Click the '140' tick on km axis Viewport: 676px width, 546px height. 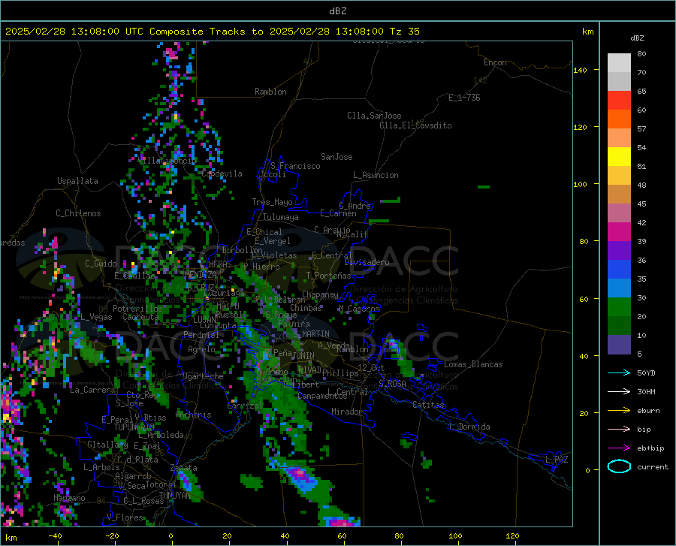tap(580, 70)
